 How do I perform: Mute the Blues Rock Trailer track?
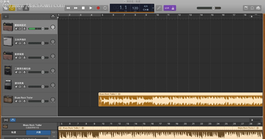pos(16,101)
